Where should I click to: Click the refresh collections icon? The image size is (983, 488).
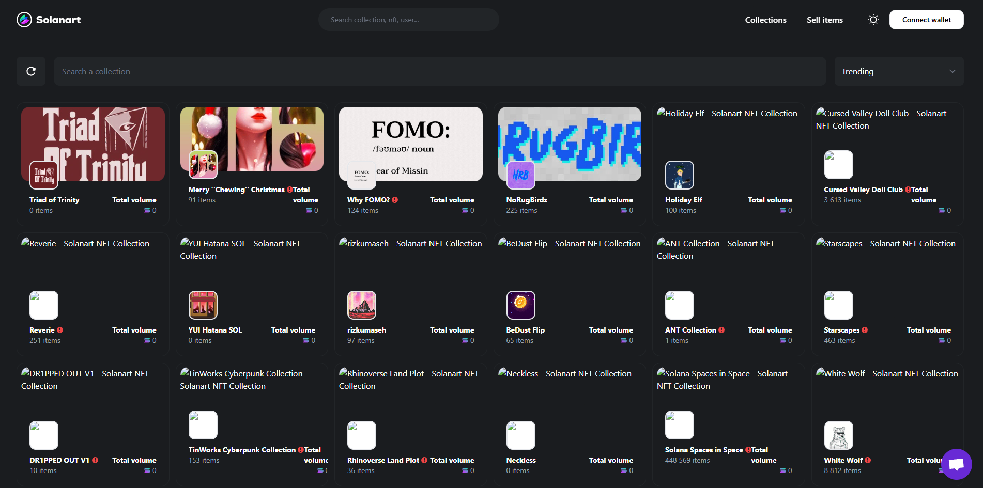[31, 71]
